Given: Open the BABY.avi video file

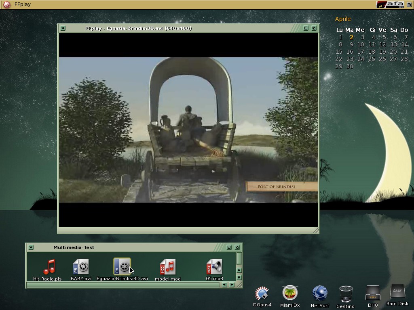Looking at the screenshot, I should 81,267.
